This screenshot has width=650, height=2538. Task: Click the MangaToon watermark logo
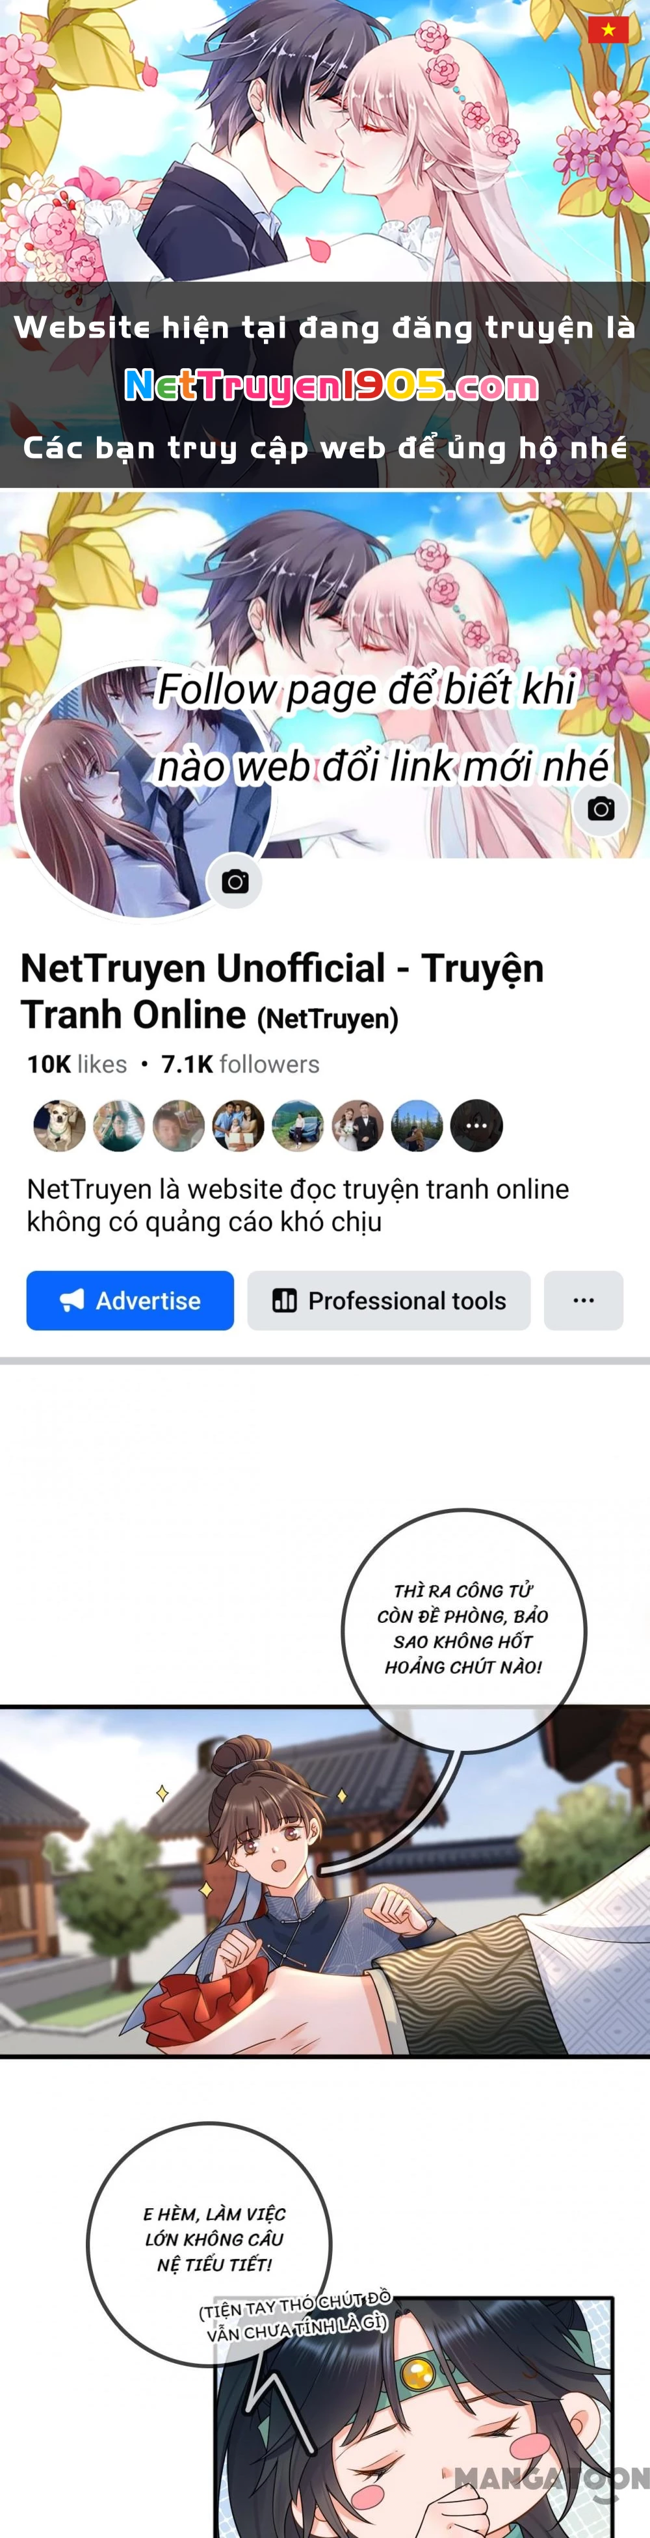551,2478
